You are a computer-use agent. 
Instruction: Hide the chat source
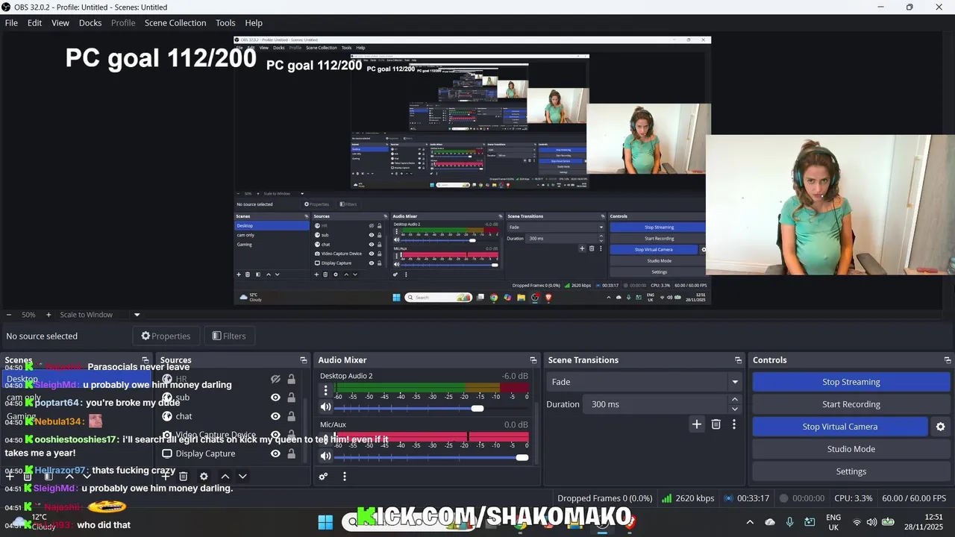pos(275,416)
